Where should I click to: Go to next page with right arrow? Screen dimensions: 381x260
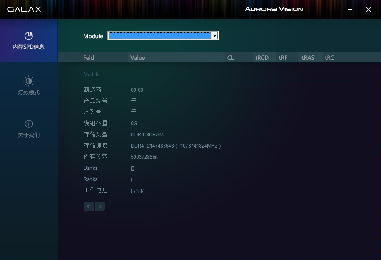point(100,206)
